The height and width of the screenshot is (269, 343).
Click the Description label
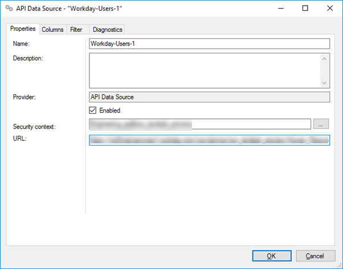coord(28,59)
